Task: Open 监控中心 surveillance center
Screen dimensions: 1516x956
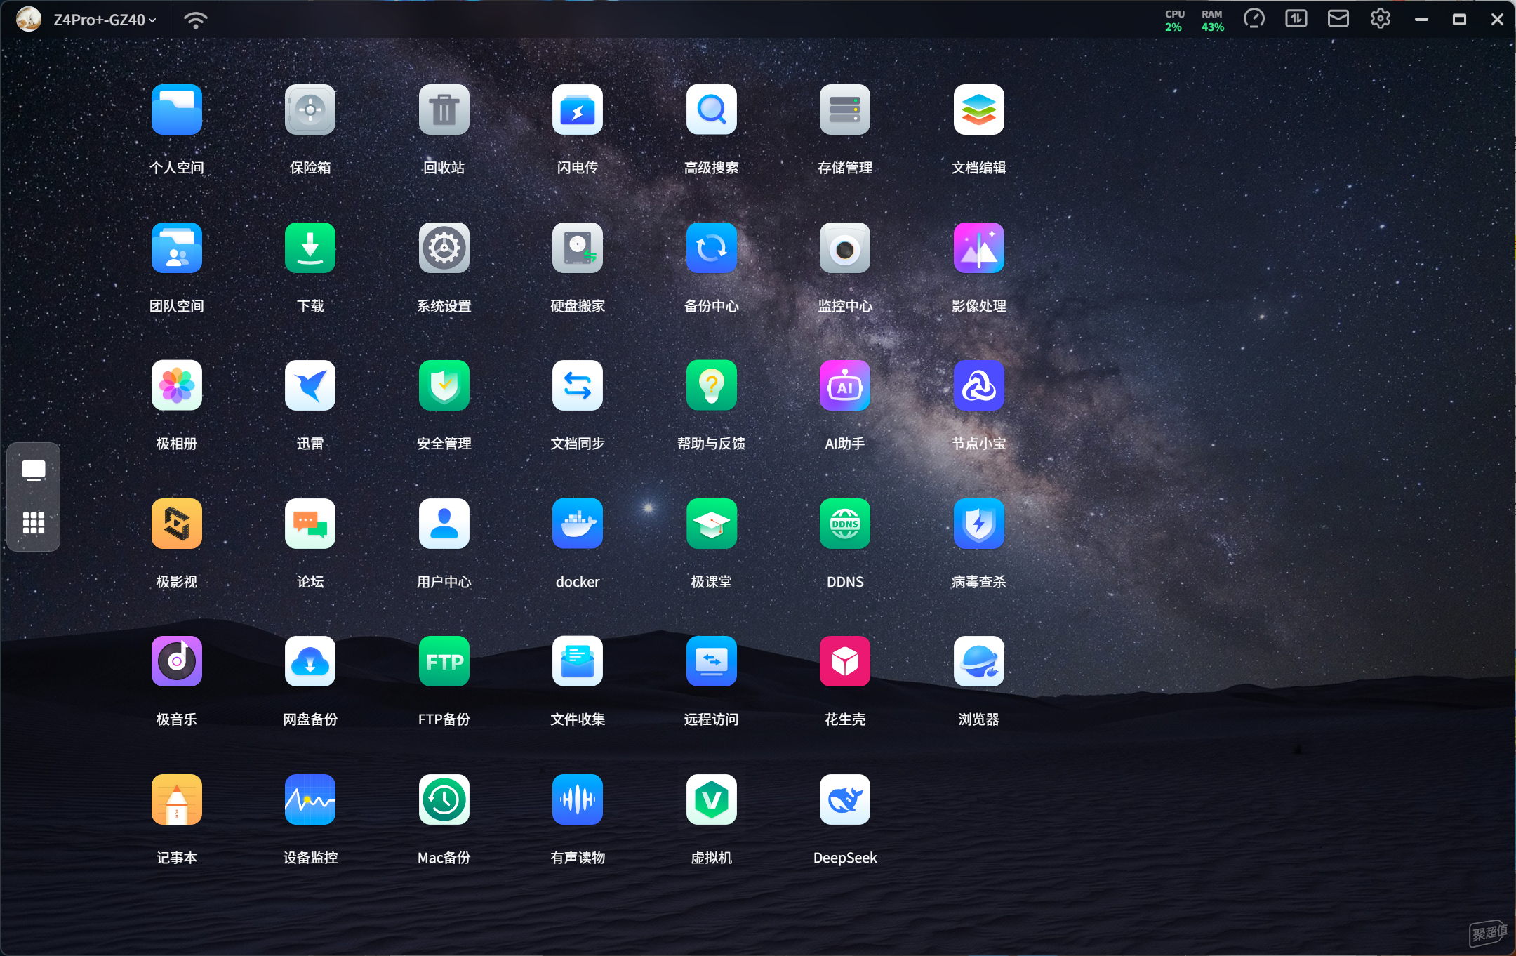Action: pos(845,248)
